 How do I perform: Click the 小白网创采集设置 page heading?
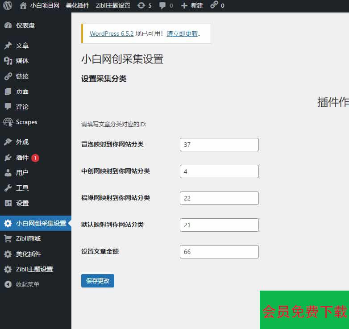coord(122,59)
